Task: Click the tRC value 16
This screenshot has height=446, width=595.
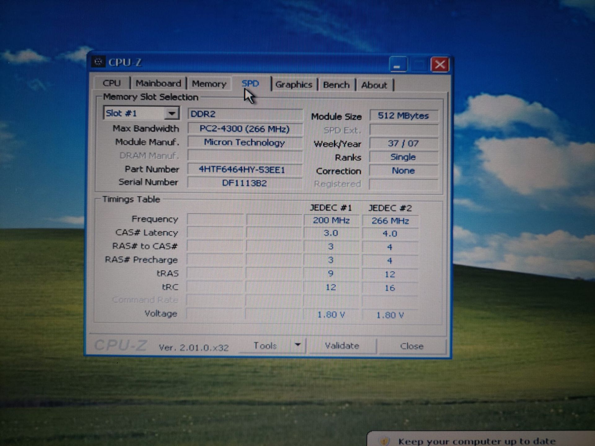Action: point(390,288)
